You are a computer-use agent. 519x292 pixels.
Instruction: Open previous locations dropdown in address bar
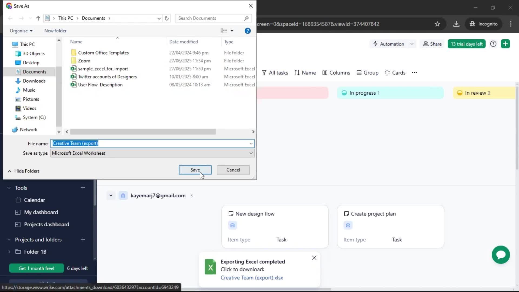click(159, 18)
